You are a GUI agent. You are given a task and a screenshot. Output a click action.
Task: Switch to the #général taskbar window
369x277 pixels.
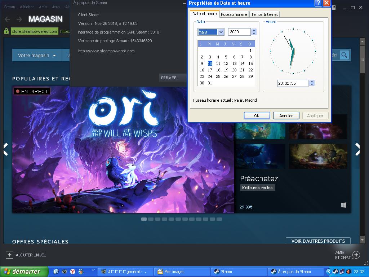point(125,272)
